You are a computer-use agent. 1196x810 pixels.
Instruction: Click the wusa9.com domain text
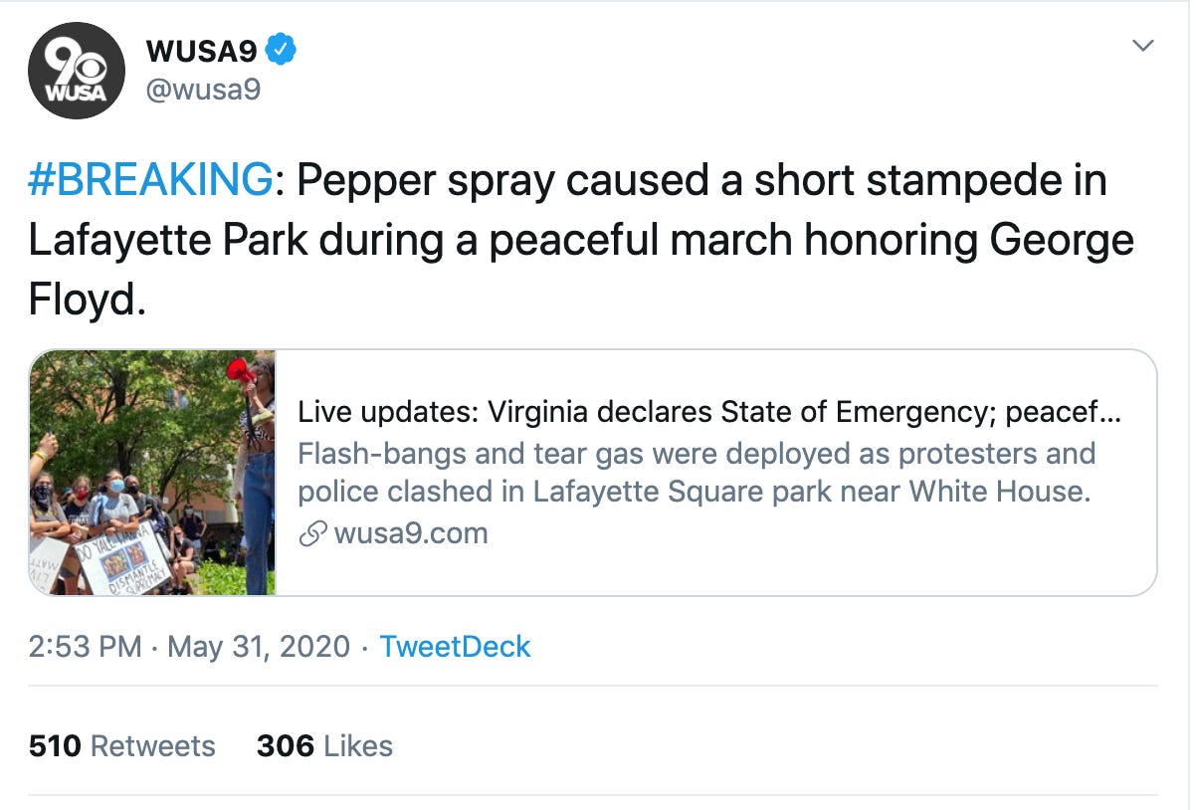pyautogui.click(x=411, y=533)
